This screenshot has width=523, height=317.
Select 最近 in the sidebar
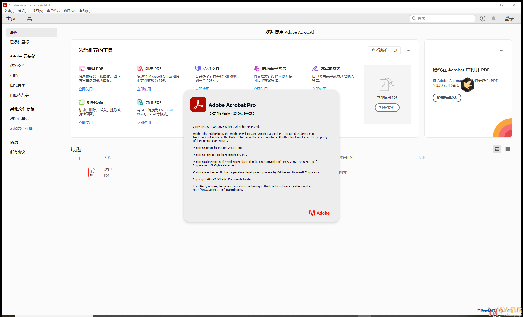coord(32,32)
